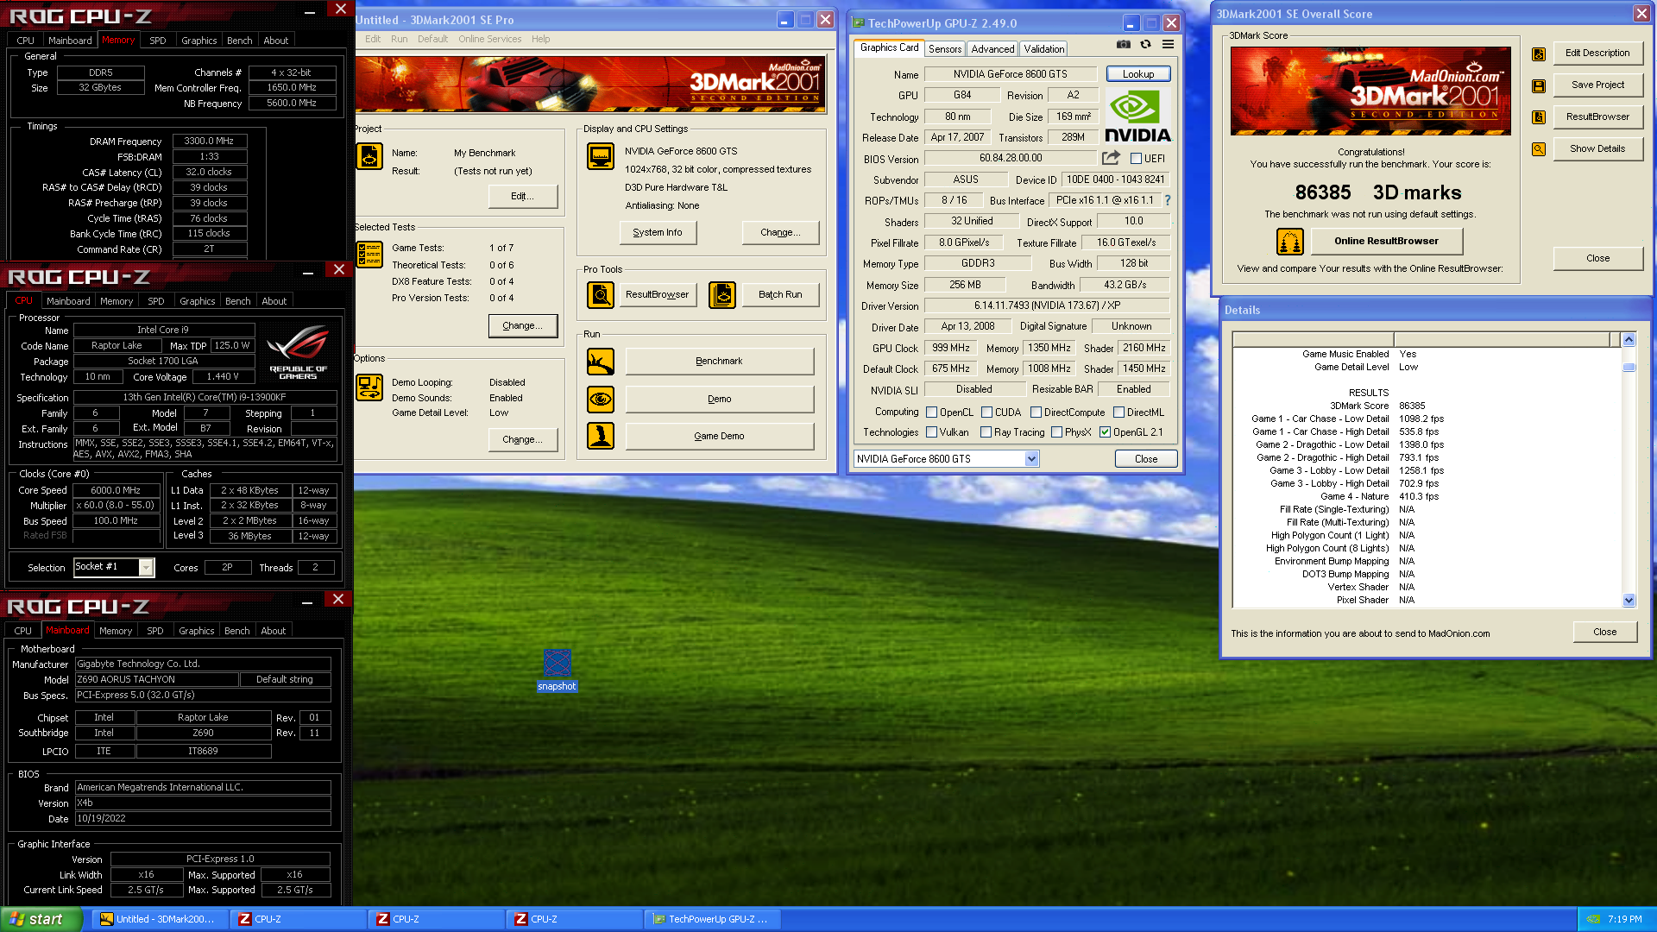Image resolution: width=1657 pixels, height=932 pixels.
Task: Toggle the UEFI checkbox in GPU-Z
Action: pyautogui.click(x=1136, y=159)
